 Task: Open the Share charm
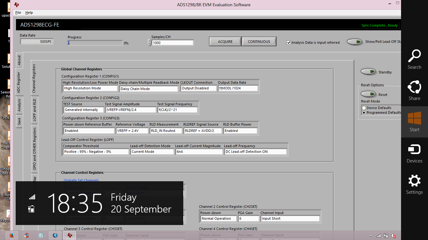414,91
